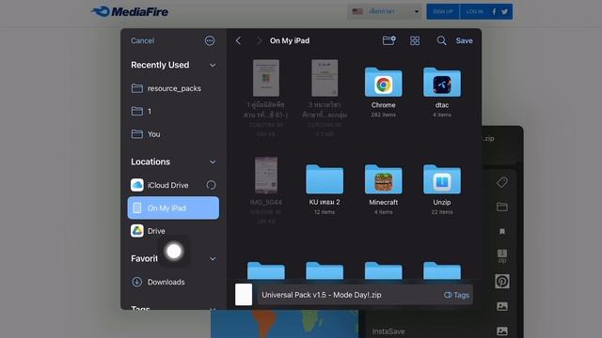The width and height of the screenshot is (602, 338).
Task: Tap the bookmark icon in background panel
Action: pos(501,232)
